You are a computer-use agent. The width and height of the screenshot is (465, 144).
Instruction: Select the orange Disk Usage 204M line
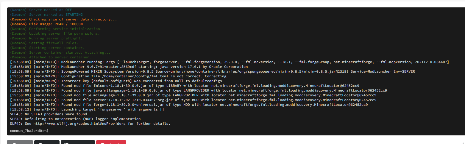click(x=46, y=24)
